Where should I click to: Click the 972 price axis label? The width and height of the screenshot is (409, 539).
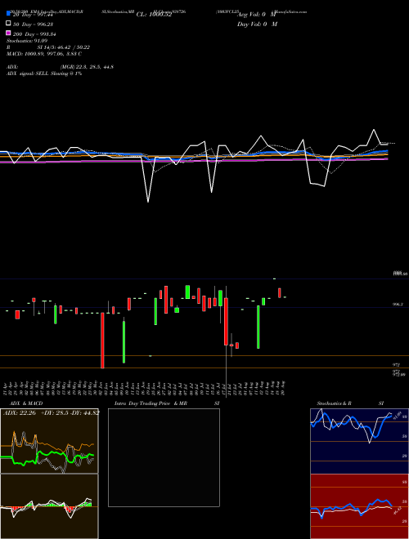(396, 364)
